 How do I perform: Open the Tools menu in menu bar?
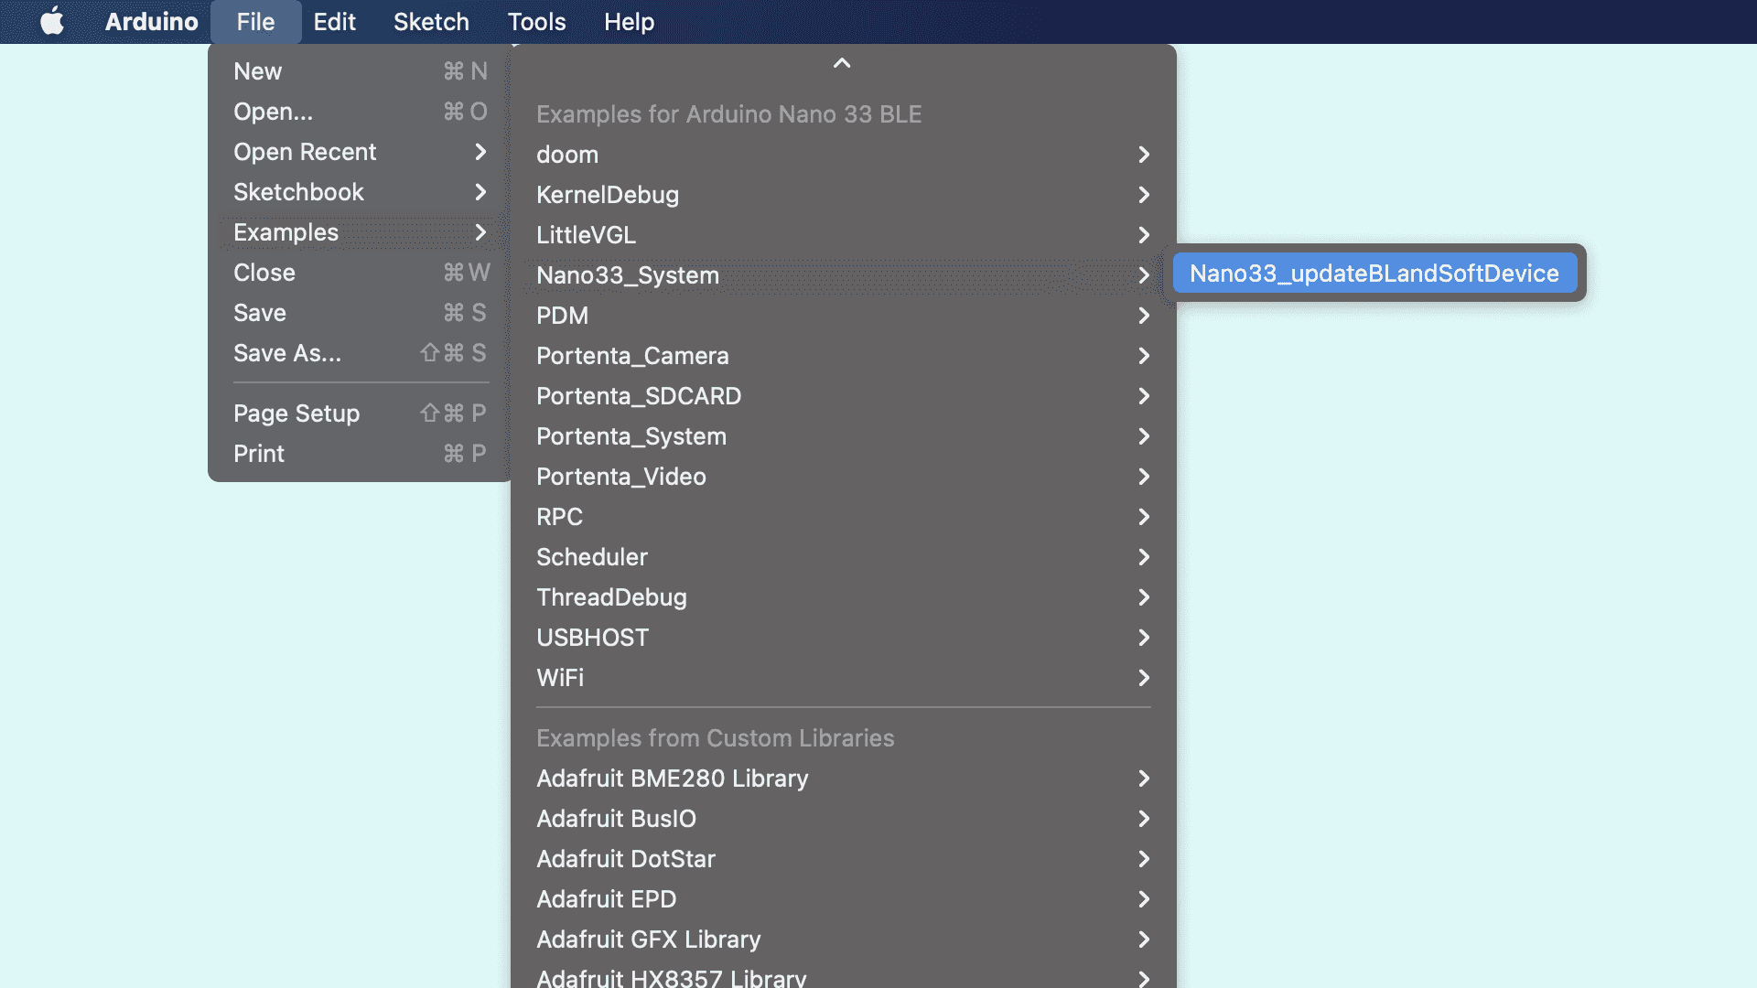[536, 21]
